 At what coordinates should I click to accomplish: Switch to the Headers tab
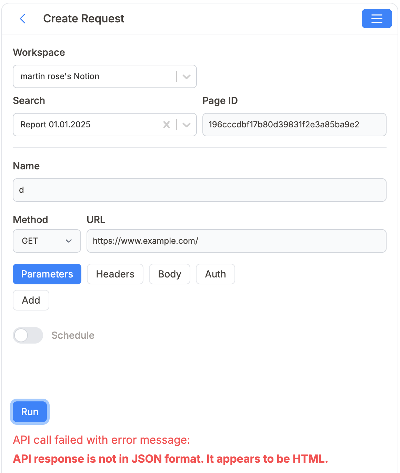(x=115, y=274)
